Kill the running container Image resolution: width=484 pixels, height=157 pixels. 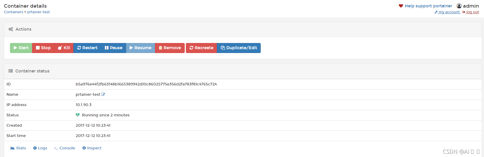pos(64,48)
